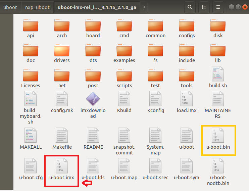
Task: Toggle list view mode button
Action: click(x=204, y=7)
